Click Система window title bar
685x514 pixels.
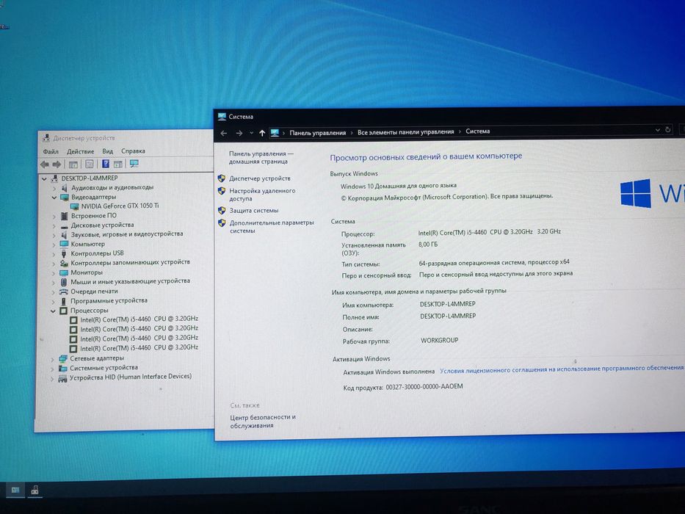(x=449, y=116)
